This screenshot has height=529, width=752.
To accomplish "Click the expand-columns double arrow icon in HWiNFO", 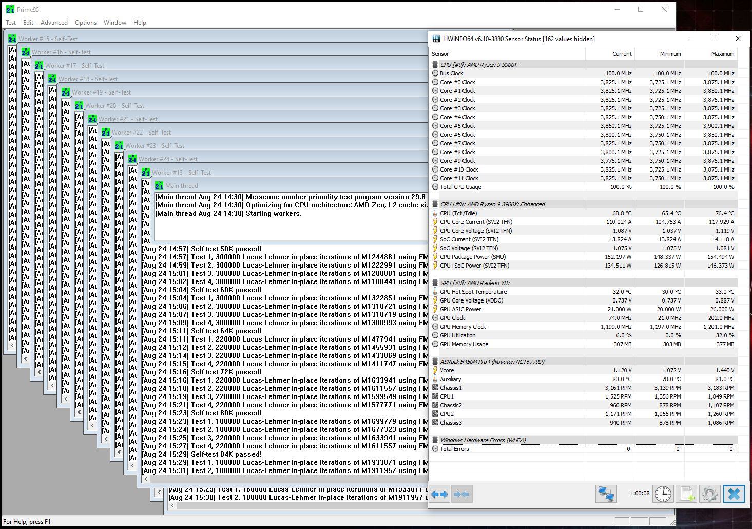I will (439, 494).
